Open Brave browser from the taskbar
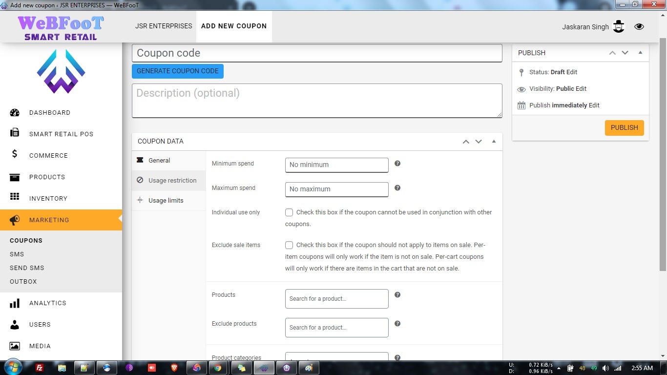667x375 pixels. [174, 368]
